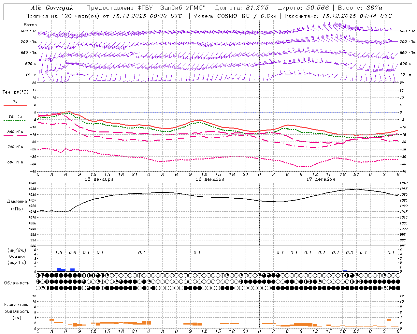The image size is (417, 334).
Task: Click the pink dotted sample under legend '500 гПа'
Action: (14, 166)
